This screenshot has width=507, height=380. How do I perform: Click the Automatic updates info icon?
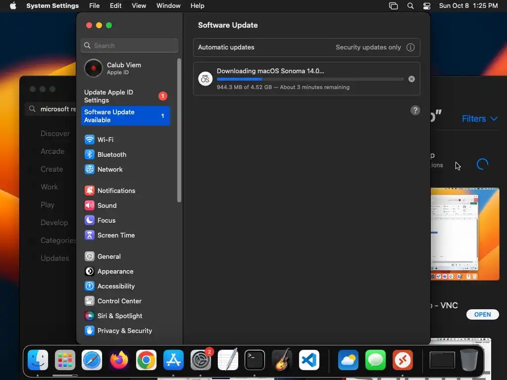(410, 47)
